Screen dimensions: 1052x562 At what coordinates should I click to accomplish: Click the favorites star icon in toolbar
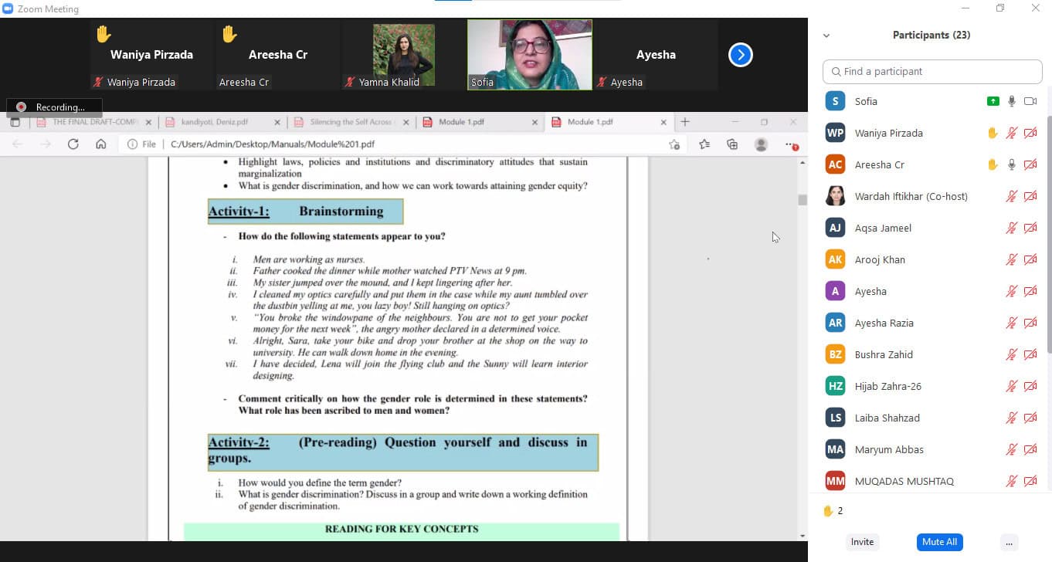[704, 144]
